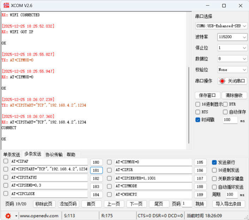Image resolution: width=249 pixels, height=220 pixels.
Task: Click the 周期 period field showing 100
Action: click(x=232, y=195)
